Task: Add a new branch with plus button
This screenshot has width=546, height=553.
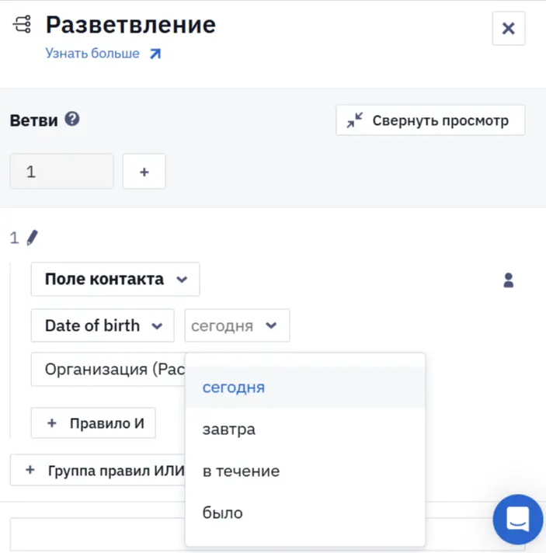Action: (144, 172)
